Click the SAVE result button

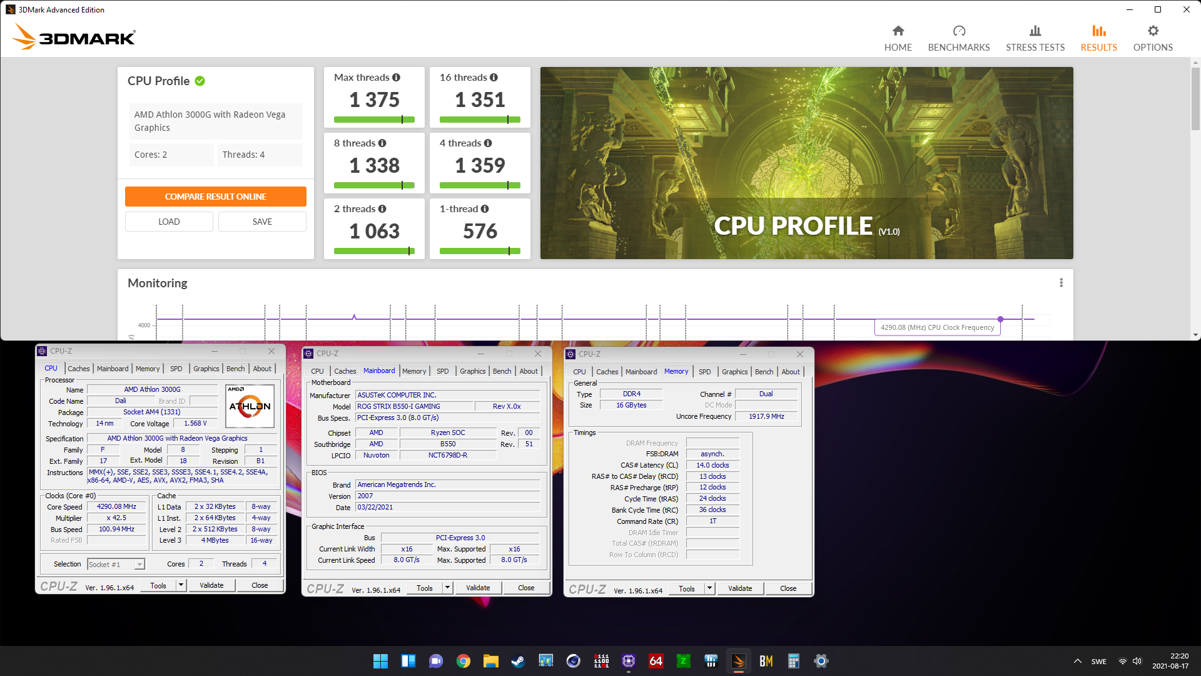(x=262, y=222)
